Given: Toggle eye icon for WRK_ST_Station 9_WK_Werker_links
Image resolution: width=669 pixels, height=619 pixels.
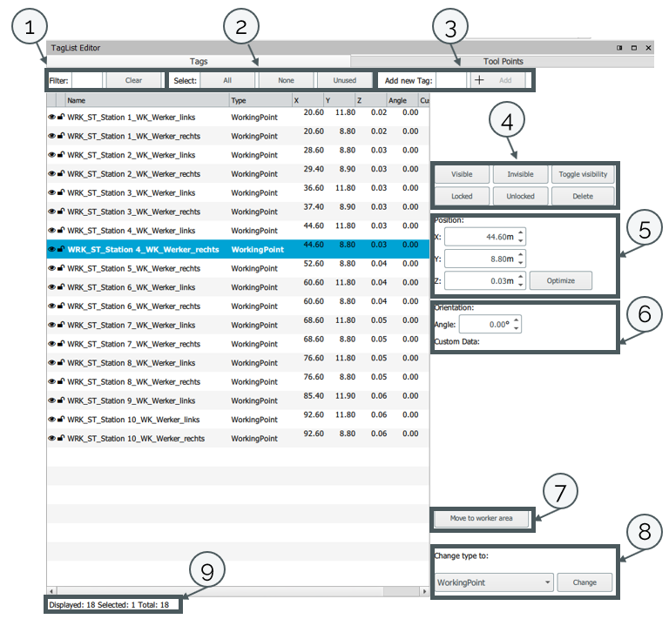Looking at the screenshot, I should [x=51, y=400].
